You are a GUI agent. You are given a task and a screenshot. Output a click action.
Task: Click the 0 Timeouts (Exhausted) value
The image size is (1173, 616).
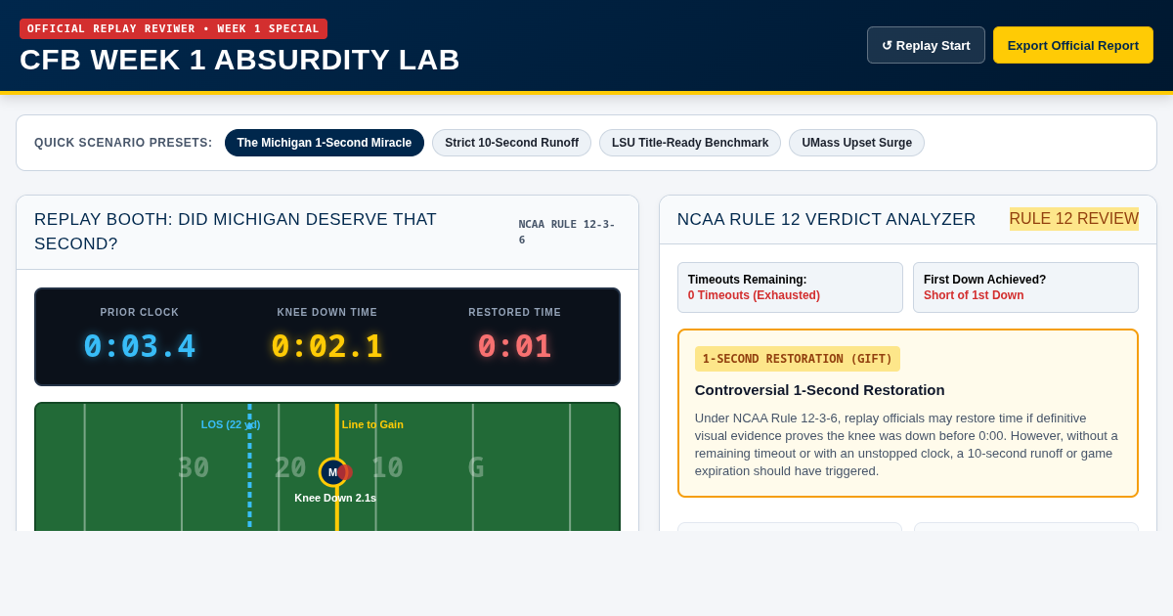pos(754,295)
